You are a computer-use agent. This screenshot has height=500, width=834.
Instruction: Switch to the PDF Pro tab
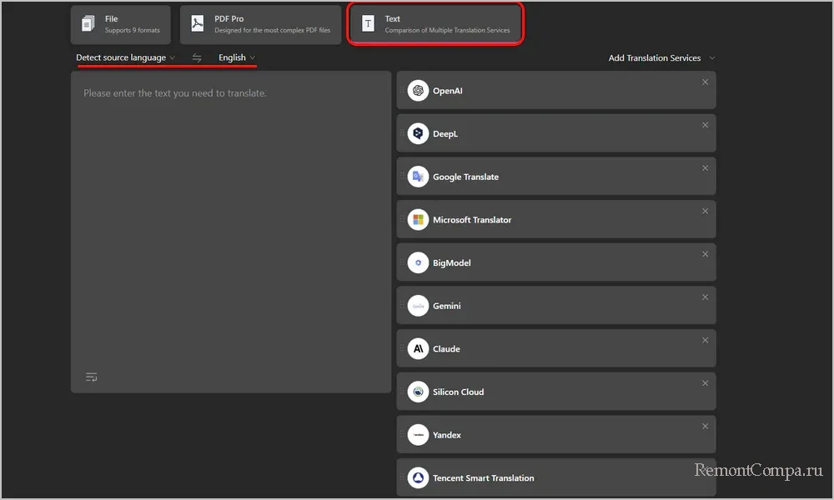(x=260, y=24)
